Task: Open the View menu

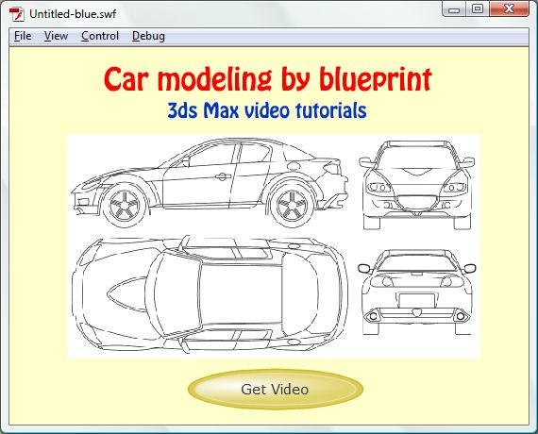Action: (x=56, y=36)
